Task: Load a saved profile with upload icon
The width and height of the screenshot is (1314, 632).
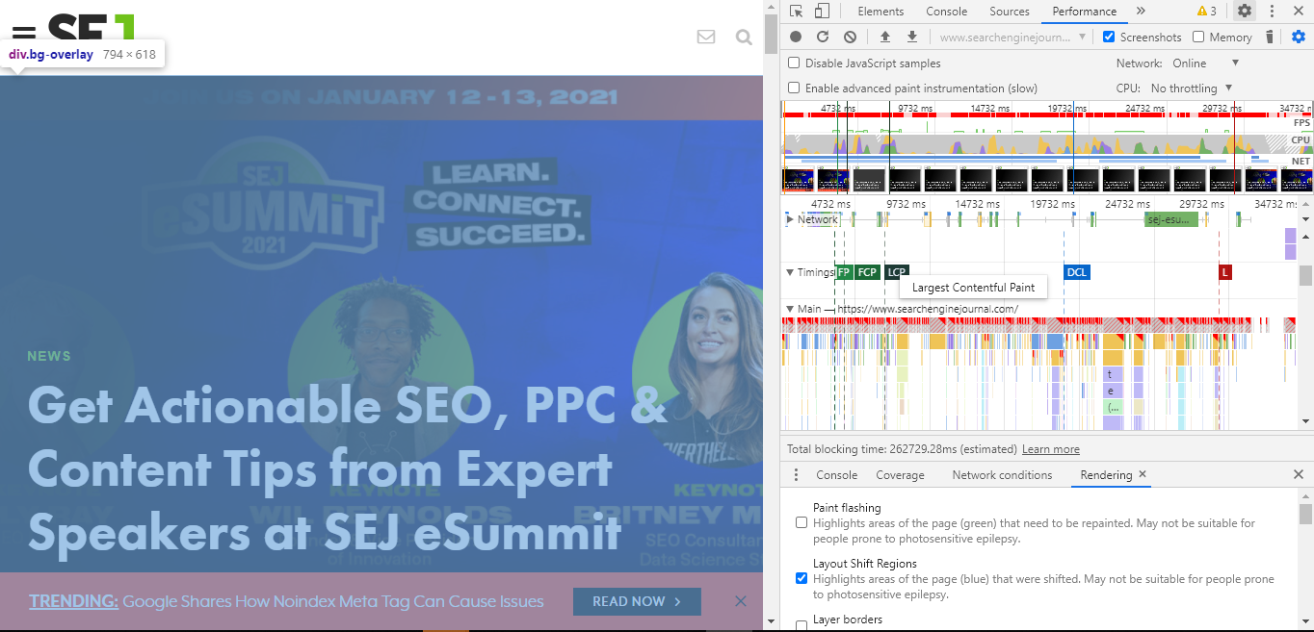Action: click(x=885, y=37)
